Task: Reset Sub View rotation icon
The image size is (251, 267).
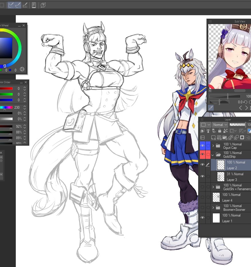Action: [245, 102]
